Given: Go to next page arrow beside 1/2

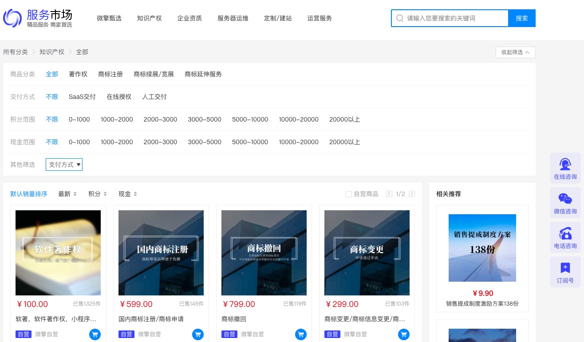Looking at the screenshot, I should point(412,194).
